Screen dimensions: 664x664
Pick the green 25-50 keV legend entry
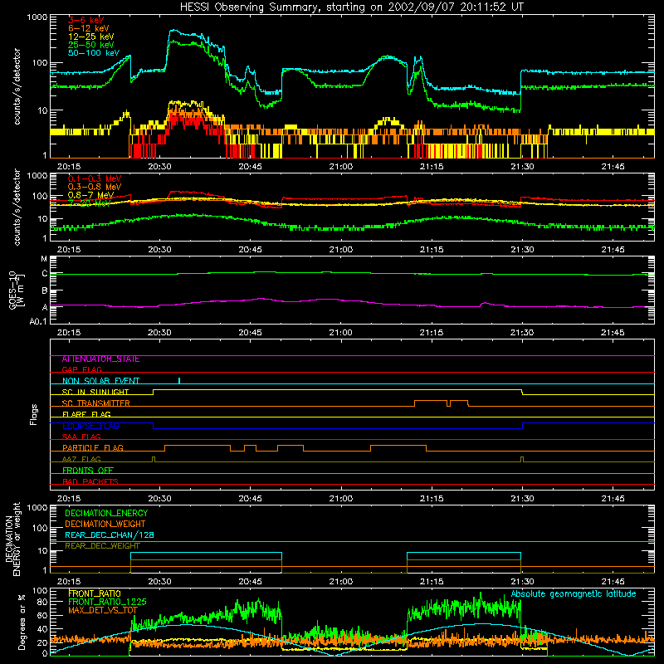coord(91,45)
